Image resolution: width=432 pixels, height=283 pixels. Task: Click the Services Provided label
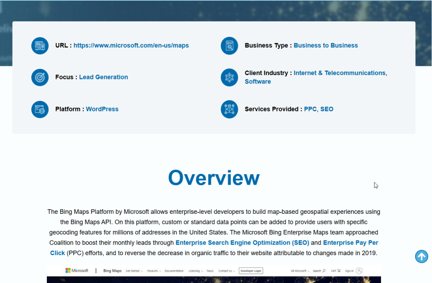[273, 109]
